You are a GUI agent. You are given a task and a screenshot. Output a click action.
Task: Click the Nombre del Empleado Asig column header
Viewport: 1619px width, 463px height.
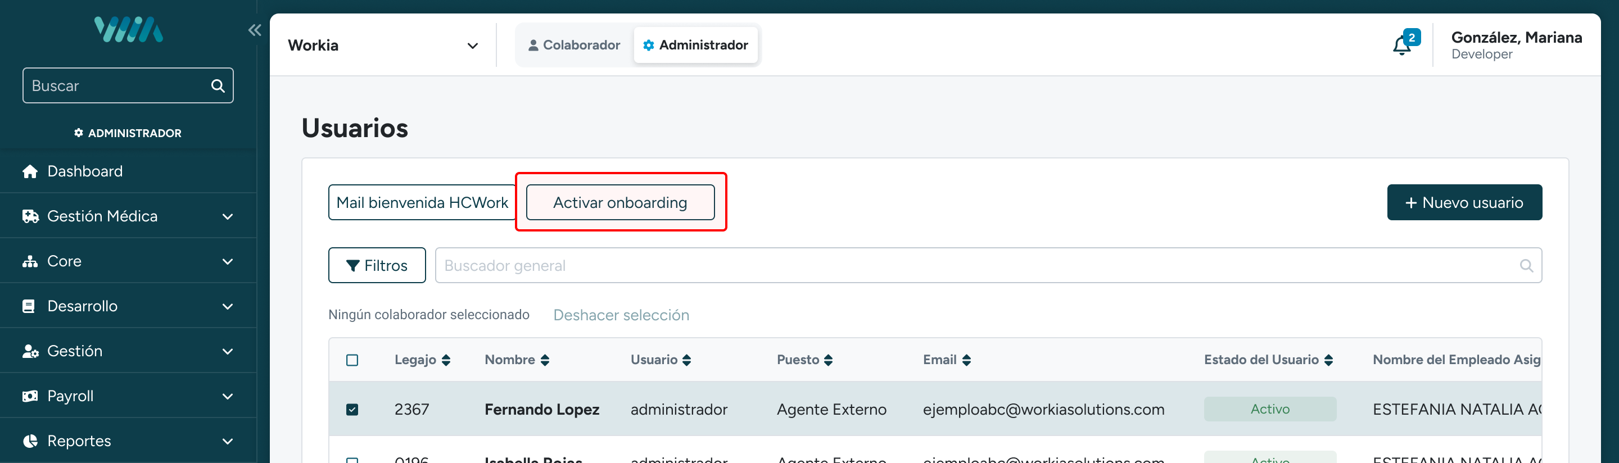pos(1456,360)
